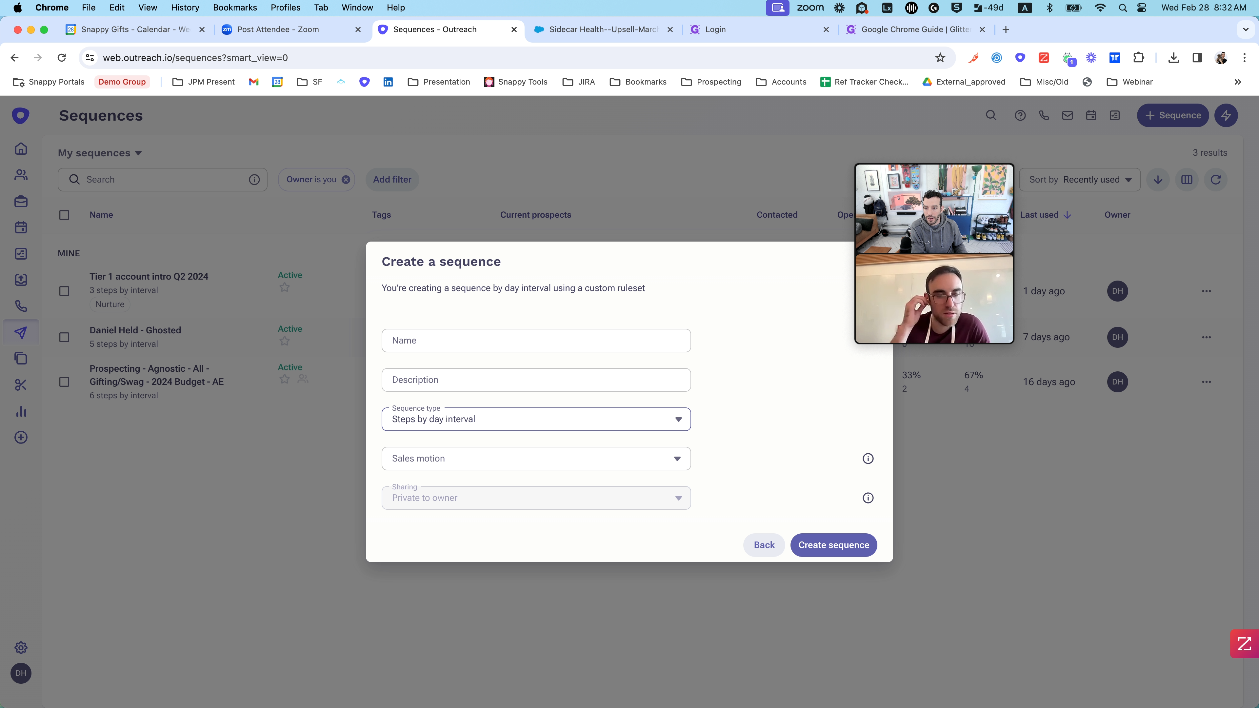The width and height of the screenshot is (1259, 708).
Task: Open the phone dialer icon in header
Action: [1044, 115]
